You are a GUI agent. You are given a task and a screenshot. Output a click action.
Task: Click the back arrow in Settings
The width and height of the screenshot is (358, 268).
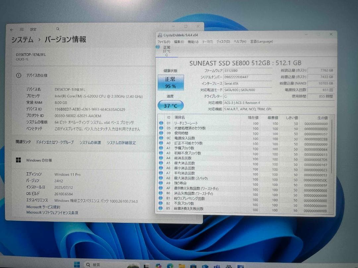click(11, 29)
